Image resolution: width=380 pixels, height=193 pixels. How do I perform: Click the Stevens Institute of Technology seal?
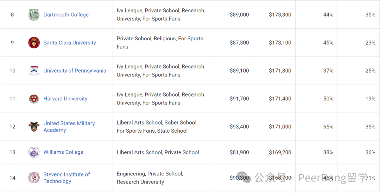coord(34,178)
